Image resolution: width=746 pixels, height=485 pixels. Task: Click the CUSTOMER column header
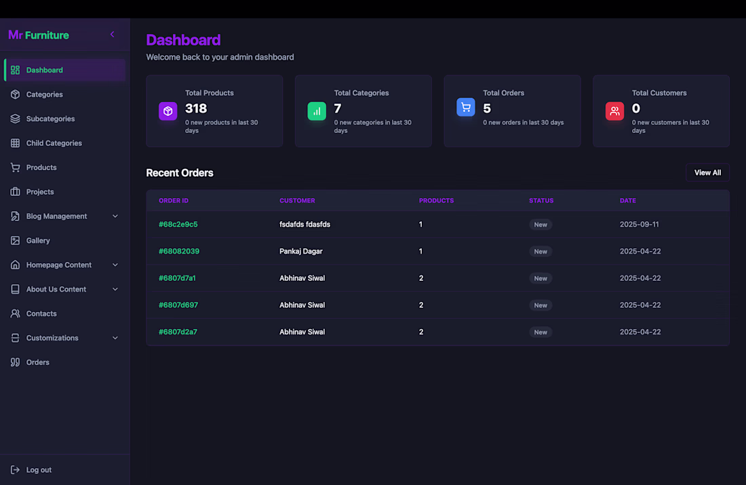click(x=297, y=200)
